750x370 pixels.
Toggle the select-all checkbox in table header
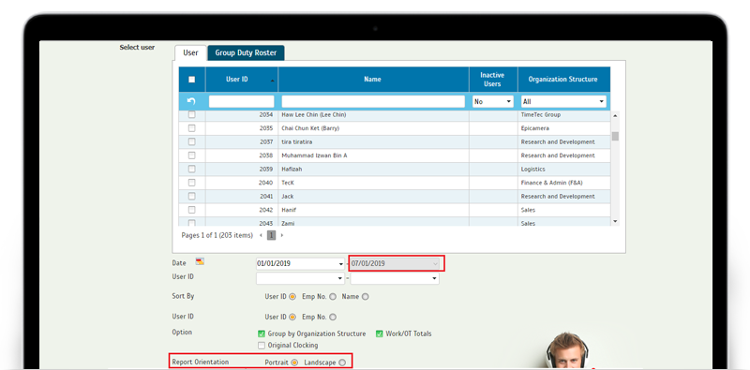tap(192, 80)
